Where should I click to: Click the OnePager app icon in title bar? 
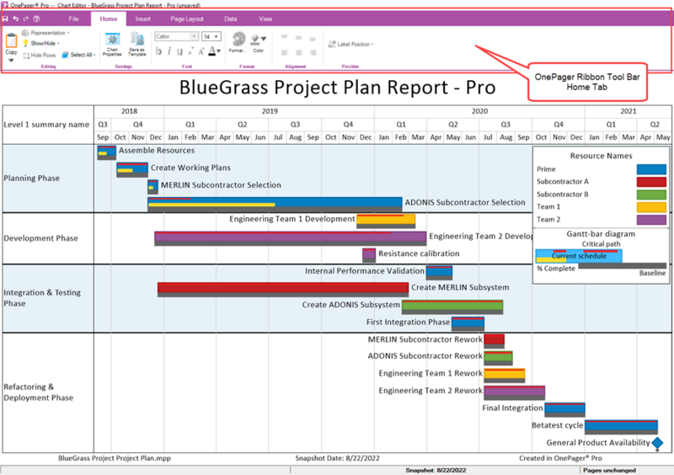pos(5,5)
